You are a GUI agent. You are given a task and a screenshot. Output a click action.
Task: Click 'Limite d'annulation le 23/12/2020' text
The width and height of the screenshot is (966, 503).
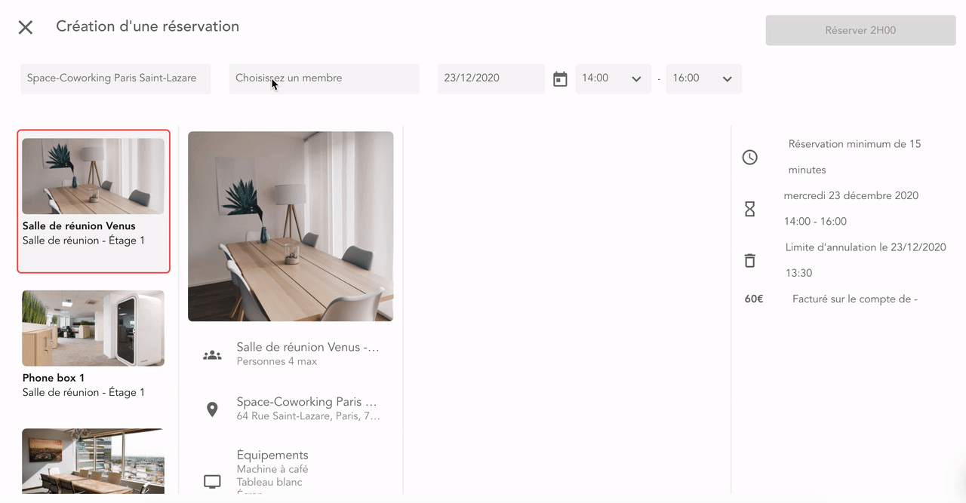[866, 247]
